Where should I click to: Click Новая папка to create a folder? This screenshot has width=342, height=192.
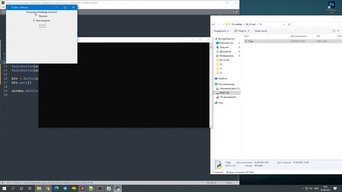[261, 31]
